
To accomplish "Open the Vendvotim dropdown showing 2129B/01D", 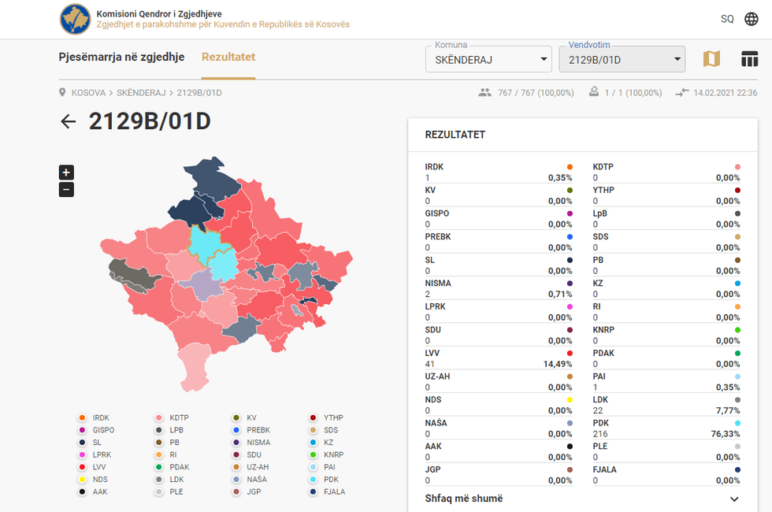I will tap(622, 60).
